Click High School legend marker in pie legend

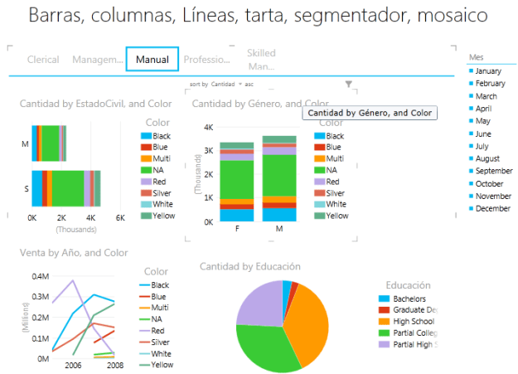(x=383, y=322)
